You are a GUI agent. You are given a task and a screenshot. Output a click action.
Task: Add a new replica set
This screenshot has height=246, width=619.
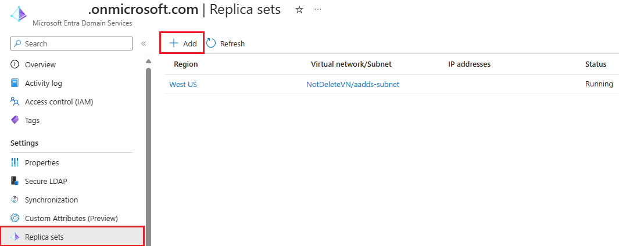tap(183, 44)
